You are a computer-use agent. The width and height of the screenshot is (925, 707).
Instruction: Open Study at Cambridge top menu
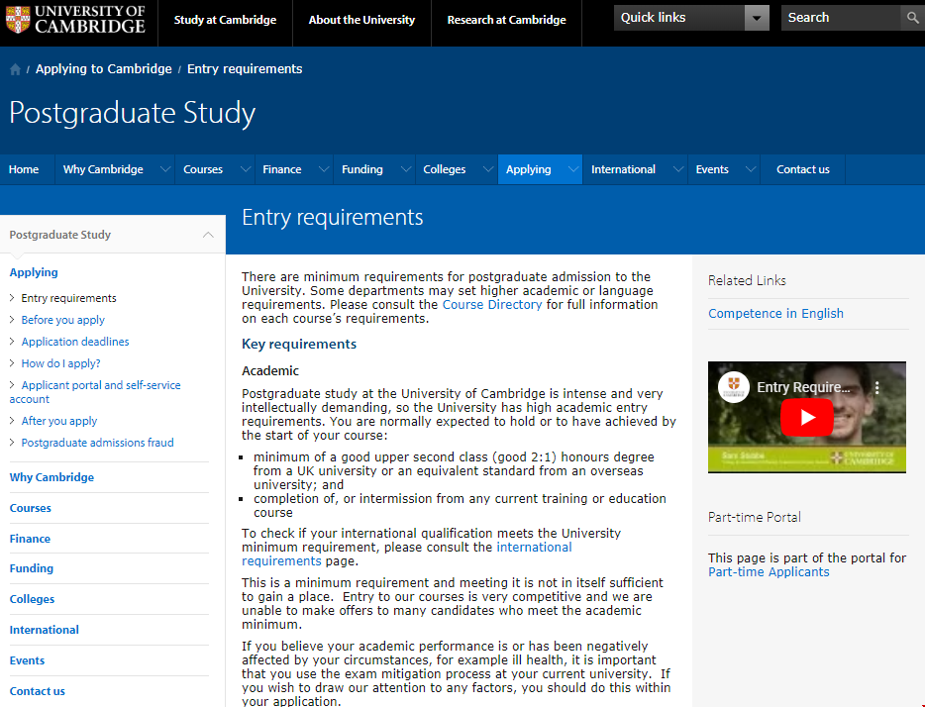click(225, 20)
